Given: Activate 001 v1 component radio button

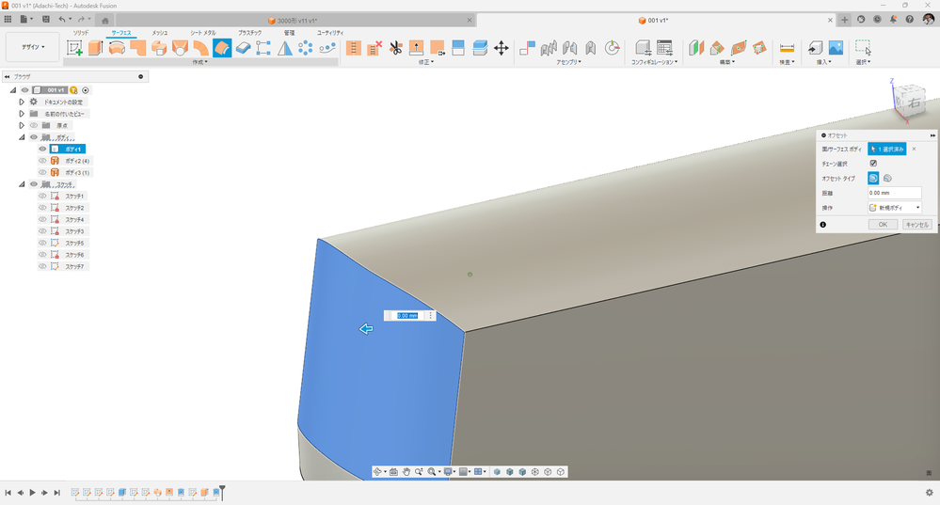Looking at the screenshot, I should (86, 90).
